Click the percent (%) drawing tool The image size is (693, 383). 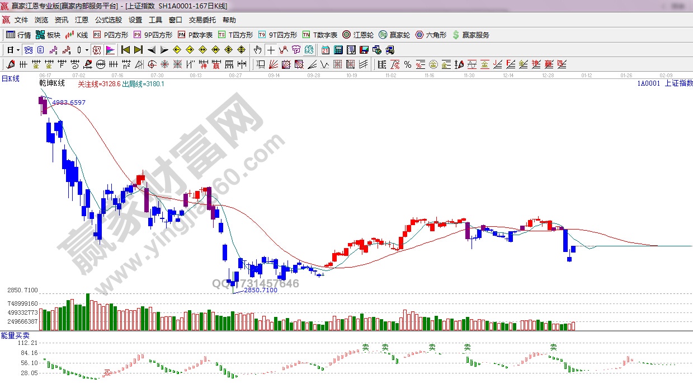[407, 64]
